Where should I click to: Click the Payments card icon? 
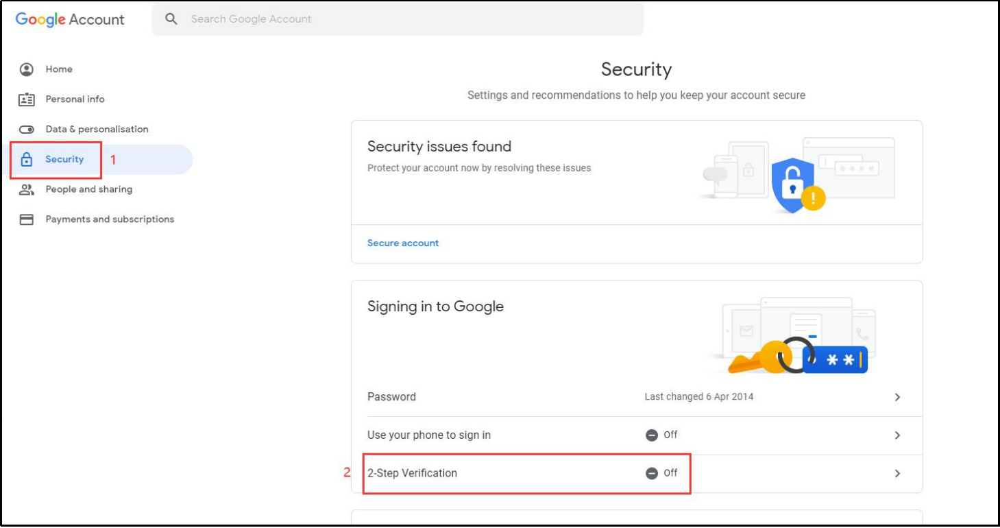pyautogui.click(x=27, y=219)
